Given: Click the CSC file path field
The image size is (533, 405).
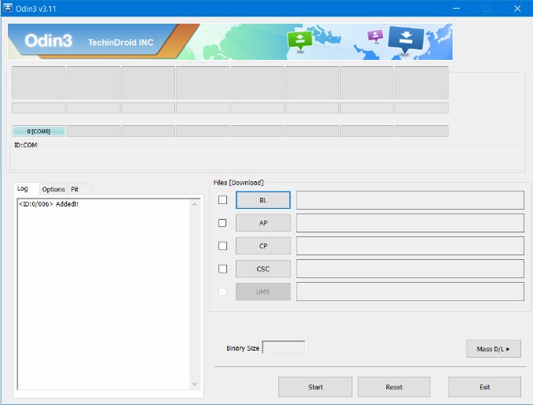Looking at the screenshot, I should tap(410, 269).
